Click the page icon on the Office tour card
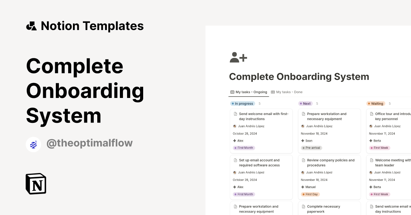Viewport: 411px width, 215px height. point(371,113)
